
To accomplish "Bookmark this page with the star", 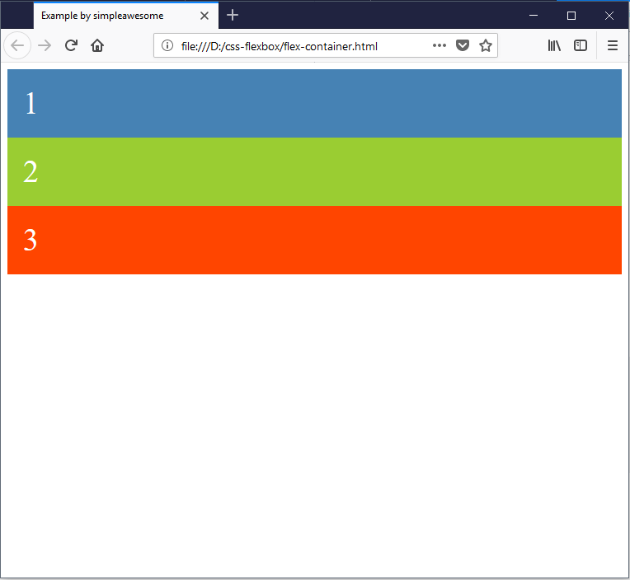I will tap(486, 45).
